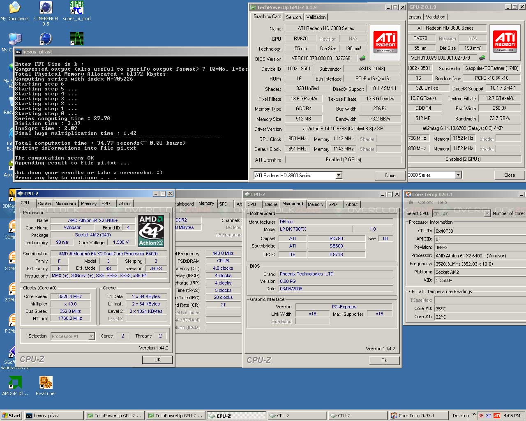Screen dimensions: 526x421
Task: Open SPD tab in front CPU-Z window
Action: coord(106,204)
